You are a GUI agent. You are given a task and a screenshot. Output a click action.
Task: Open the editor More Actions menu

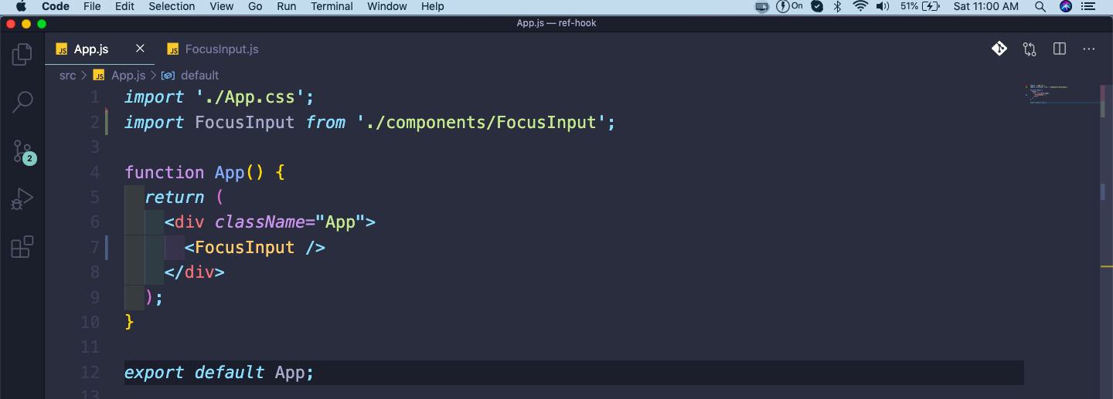(1089, 49)
